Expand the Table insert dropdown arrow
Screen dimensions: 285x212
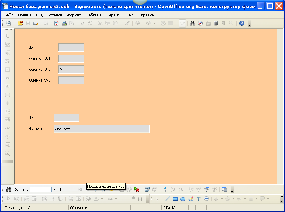pyautogui.click(x=176, y=23)
